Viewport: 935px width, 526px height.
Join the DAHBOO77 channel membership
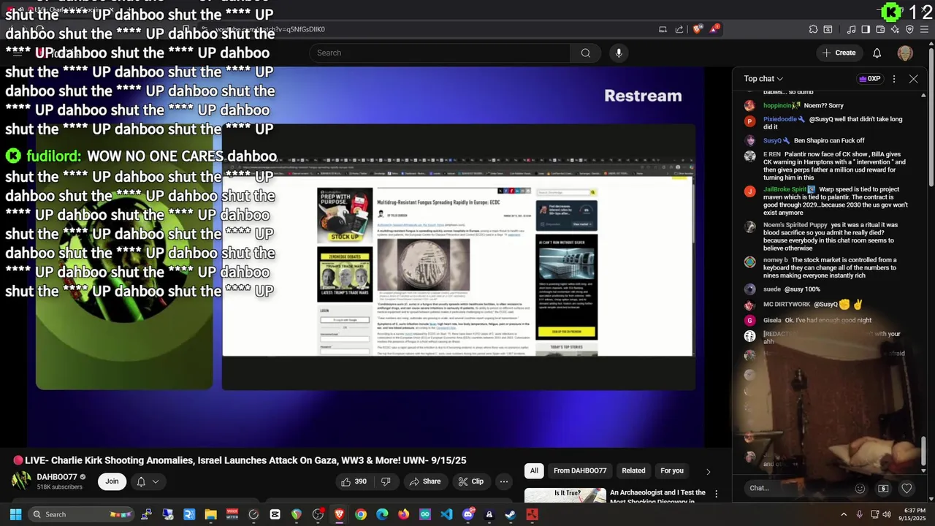coord(112,481)
